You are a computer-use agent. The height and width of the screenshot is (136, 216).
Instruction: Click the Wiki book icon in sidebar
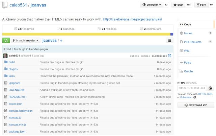tap(181, 51)
